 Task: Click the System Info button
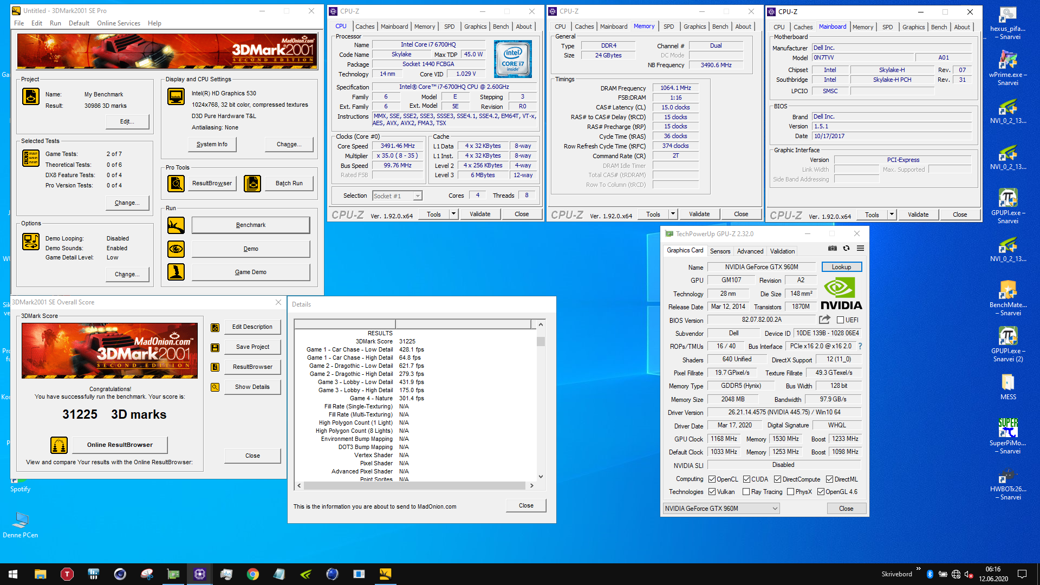pos(212,145)
